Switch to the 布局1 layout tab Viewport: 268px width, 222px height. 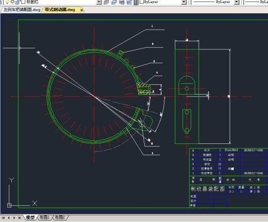(x=44, y=217)
